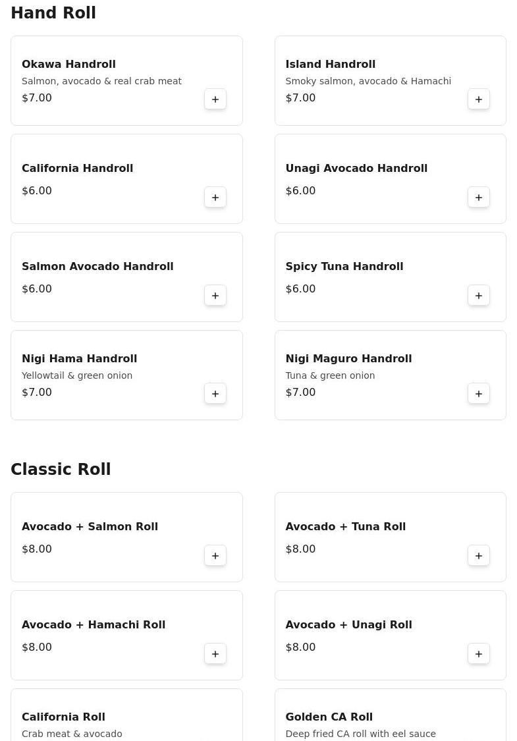Viewport: 517px width, 741px height.
Task: Click plus for Avocado + Tuna Roll
Action: 479,556
